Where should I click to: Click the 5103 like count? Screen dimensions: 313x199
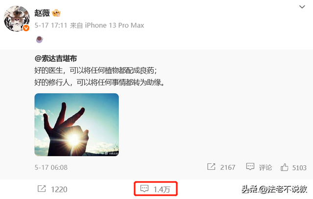click(x=299, y=168)
